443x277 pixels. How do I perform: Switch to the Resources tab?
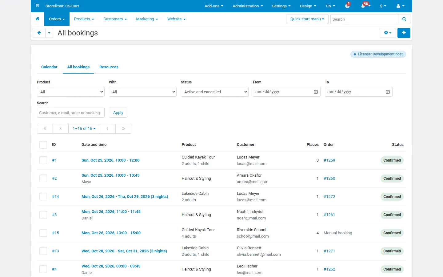(x=109, y=67)
